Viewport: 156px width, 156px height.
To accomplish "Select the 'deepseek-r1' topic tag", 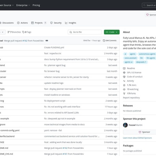I will (141, 62).
